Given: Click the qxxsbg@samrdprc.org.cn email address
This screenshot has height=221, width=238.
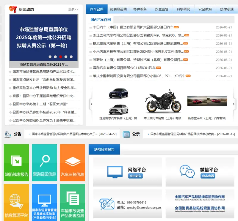Looking at the screenshot, I should [x=144, y=208].
